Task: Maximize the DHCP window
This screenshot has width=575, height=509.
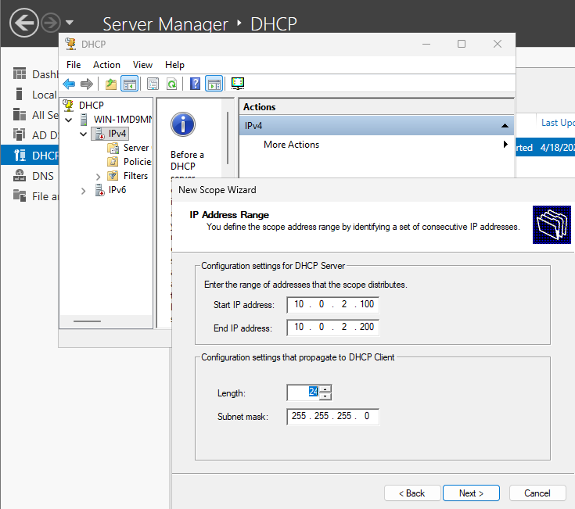Action: coord(462,45)
